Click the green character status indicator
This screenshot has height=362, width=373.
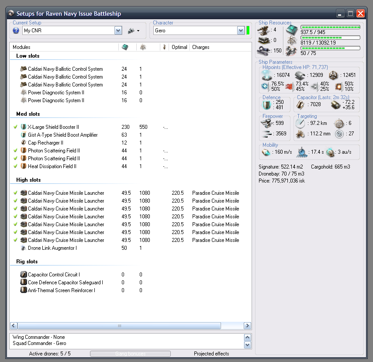pyautogui.click(x=248, y=31)
